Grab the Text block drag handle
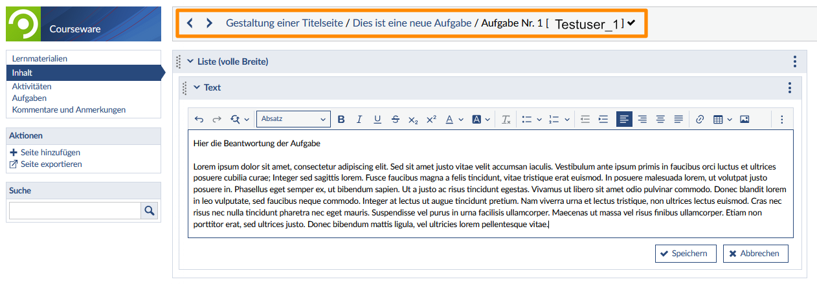 [185, 87]
